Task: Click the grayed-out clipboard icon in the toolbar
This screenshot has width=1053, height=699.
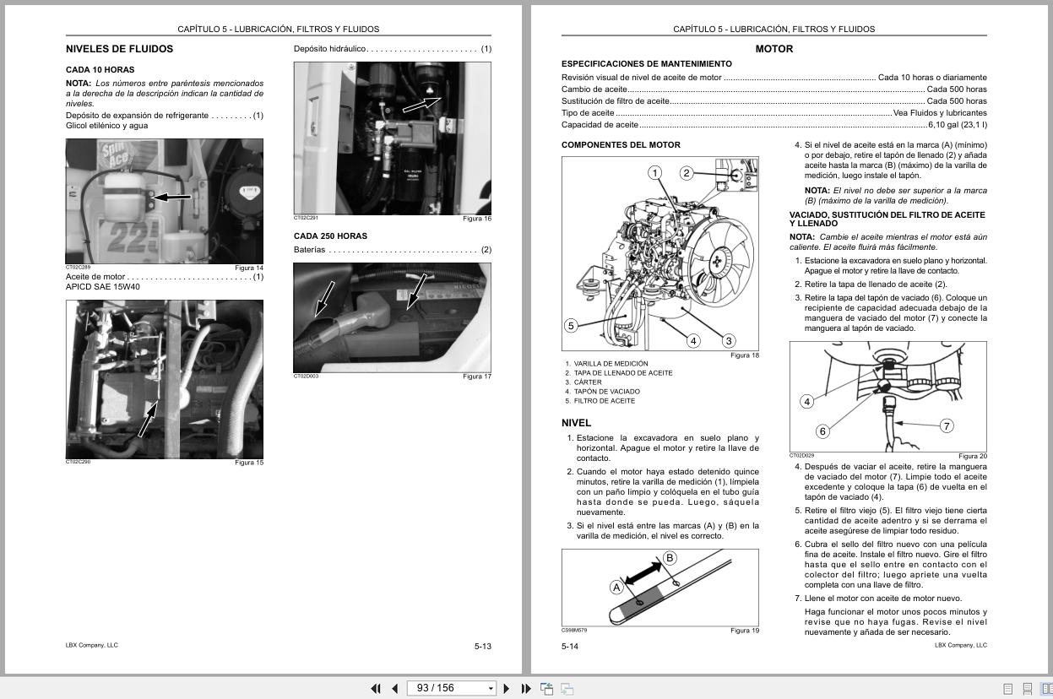Action: (566, 688)
